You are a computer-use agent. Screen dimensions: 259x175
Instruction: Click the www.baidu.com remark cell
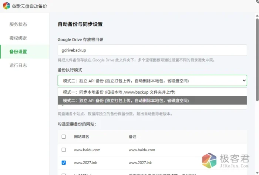tap(142, 150)
